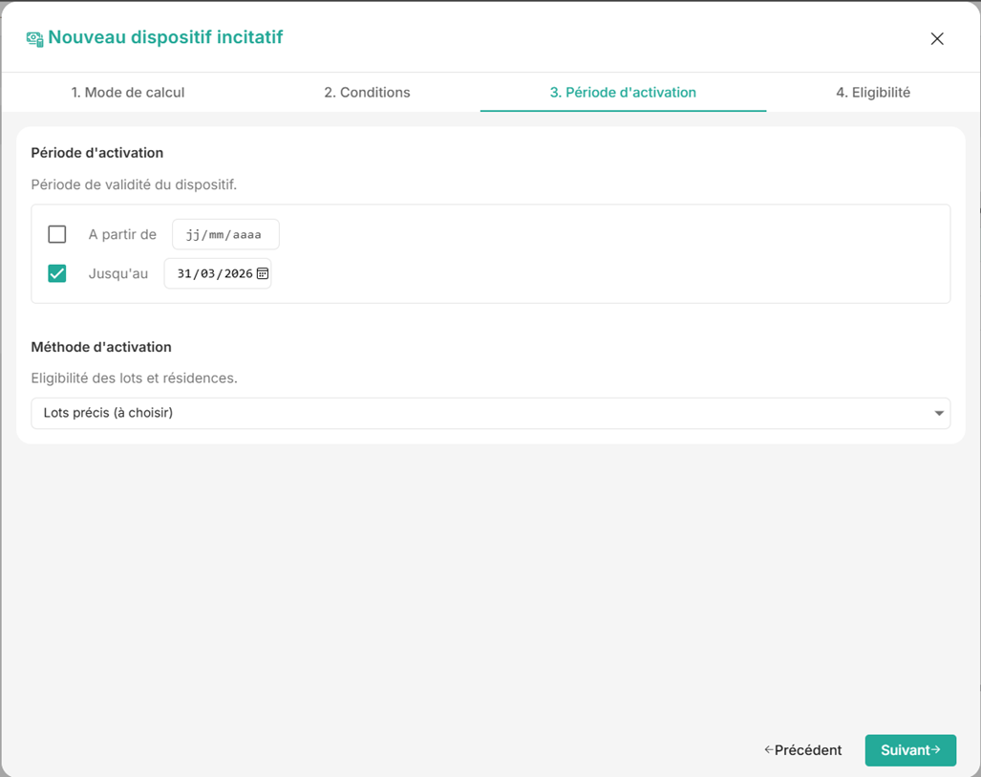Screen dimensions: 981x777
Task: Uncheck the Jusqu'au checkbox
Action: [x=57, y=273]
